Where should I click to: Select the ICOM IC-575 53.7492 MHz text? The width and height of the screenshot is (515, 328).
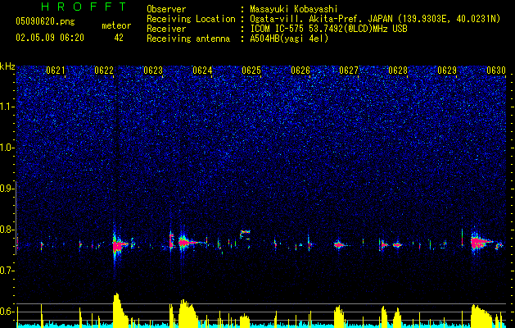328,29
